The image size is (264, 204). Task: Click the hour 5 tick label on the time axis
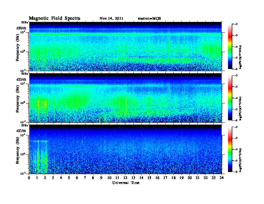click(x=69, y=178)
